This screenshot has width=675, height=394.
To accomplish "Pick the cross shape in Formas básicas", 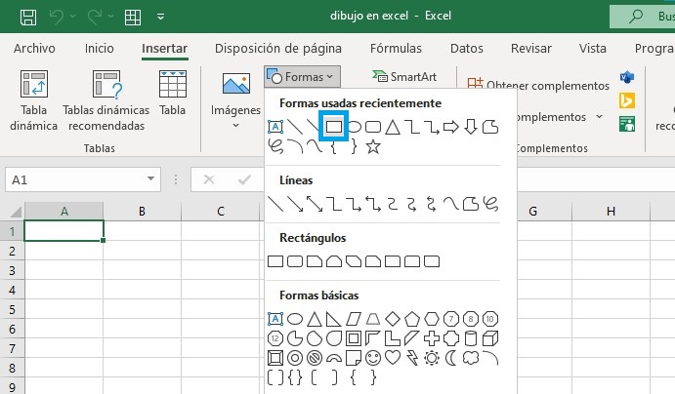I will point(432,338).
